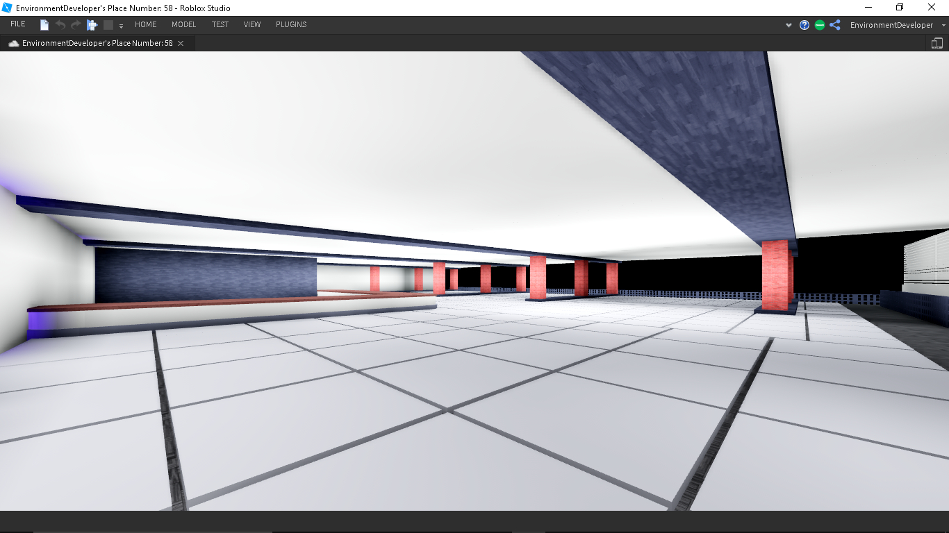Restore down the Roblox Studio window
The image size is (949, 533).
(900, 8)
